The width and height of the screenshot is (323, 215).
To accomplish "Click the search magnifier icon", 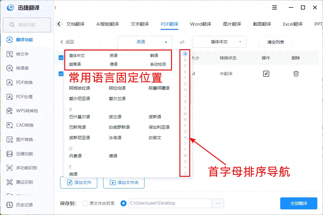I will pyautogui.click(x=12, y=25).
